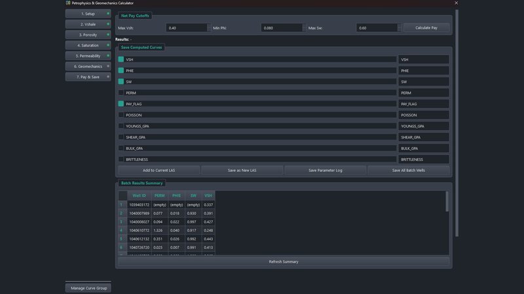
Task: Click the Refresh Summary button
Action: tap(284, 262)
